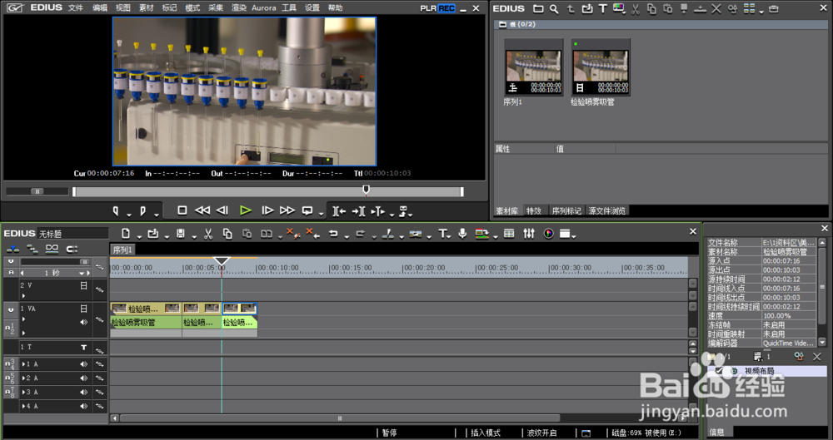The image size is (833, 440).
Task: Click the Rewind button in player
Action: [202, 210]
